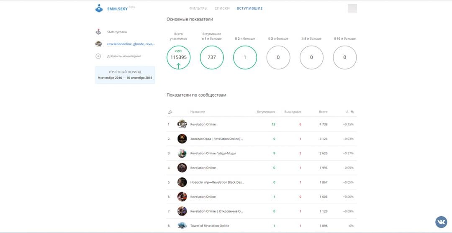Viewport: 452px width, 233px height.
Task: Sort by Название column
Action: [x=198, y=112]
